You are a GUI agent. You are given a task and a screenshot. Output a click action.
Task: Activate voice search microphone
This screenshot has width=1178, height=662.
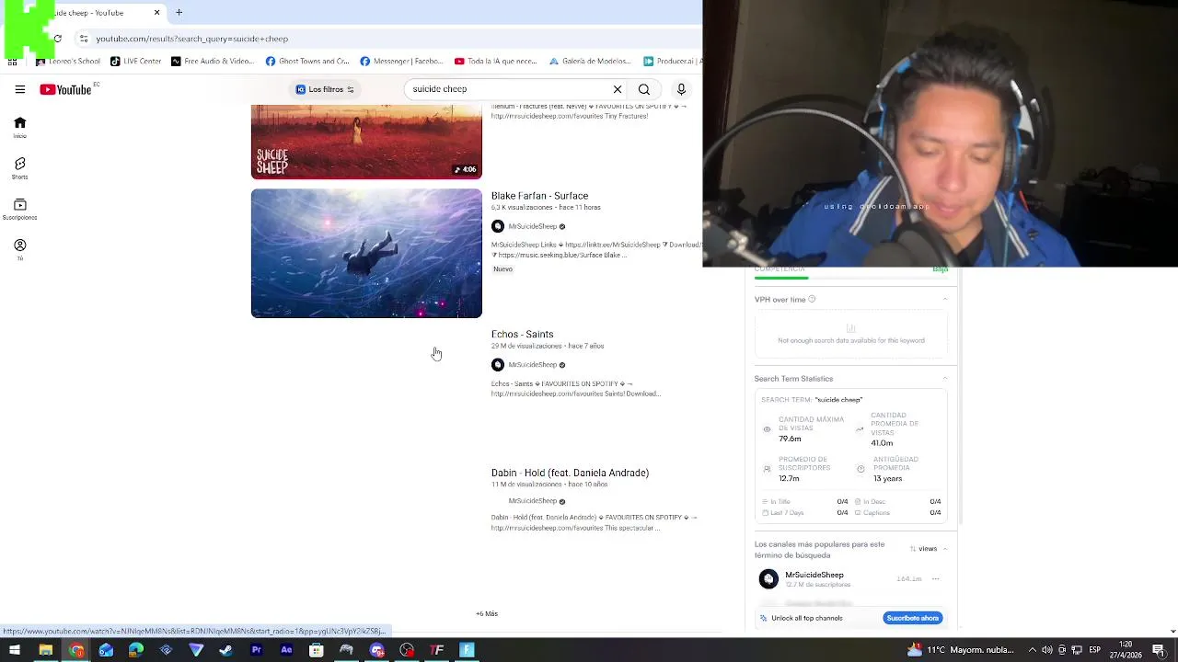(681, 89)
